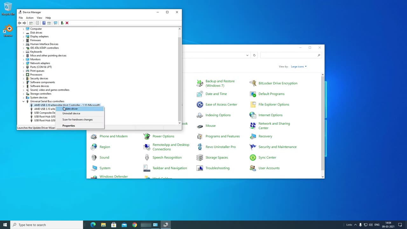Image resolution: width=407 pixels, height=229 pixels.
Task: Open Troubleshooting in Control Panel
Action: [x=217, y=168]
